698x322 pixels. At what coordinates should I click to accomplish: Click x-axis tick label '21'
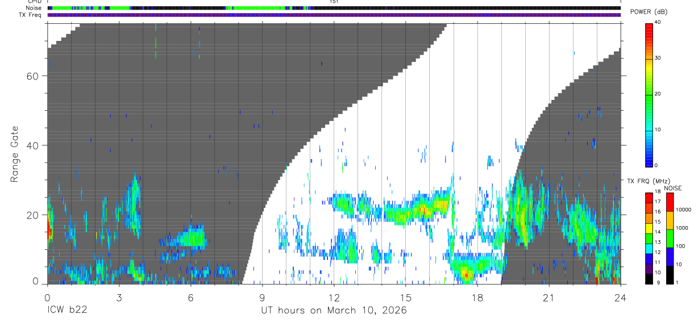(549, 298)
